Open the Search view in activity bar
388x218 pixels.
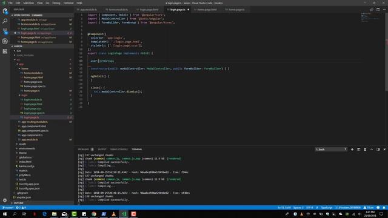pos(5,21)
